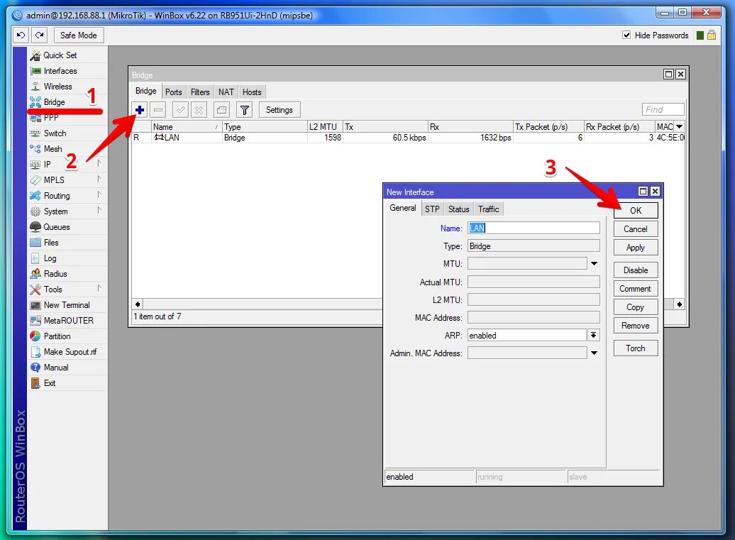The height and width of the screenshot is (540, 735).
Task: Click left arrow of Bridge horizontal scrollbar
Action: tap(138, 304)
